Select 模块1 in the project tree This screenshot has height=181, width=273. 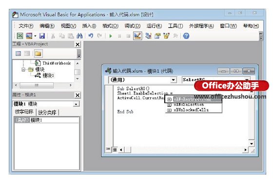click(x=48, y=75)
